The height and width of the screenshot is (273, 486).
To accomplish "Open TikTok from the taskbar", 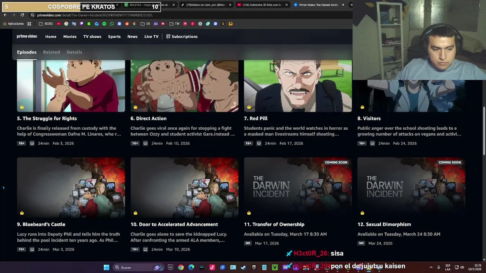I will pyautogui.click(x=212, y=267).
